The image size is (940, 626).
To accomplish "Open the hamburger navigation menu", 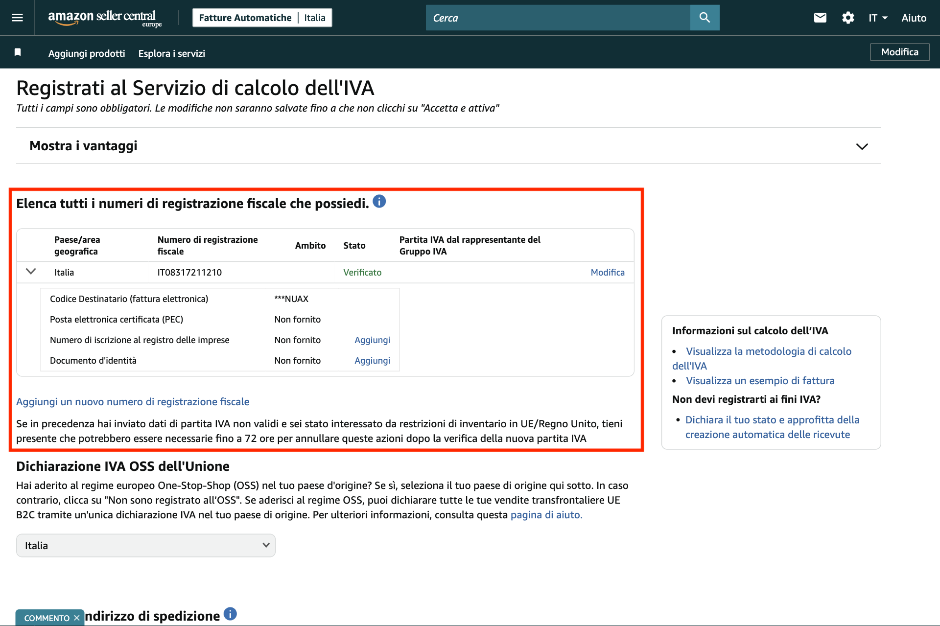I will (x=16, y=18).
